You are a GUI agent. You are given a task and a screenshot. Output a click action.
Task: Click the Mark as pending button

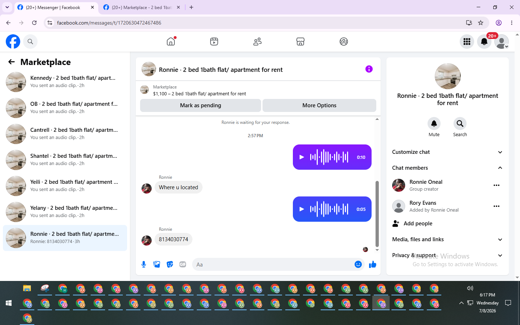tap(200, 105)
